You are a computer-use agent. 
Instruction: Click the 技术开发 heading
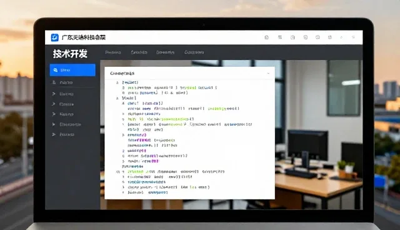[x=70, y=54]
